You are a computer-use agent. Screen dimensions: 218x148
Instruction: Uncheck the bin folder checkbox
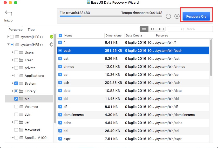tap(16, 99)
